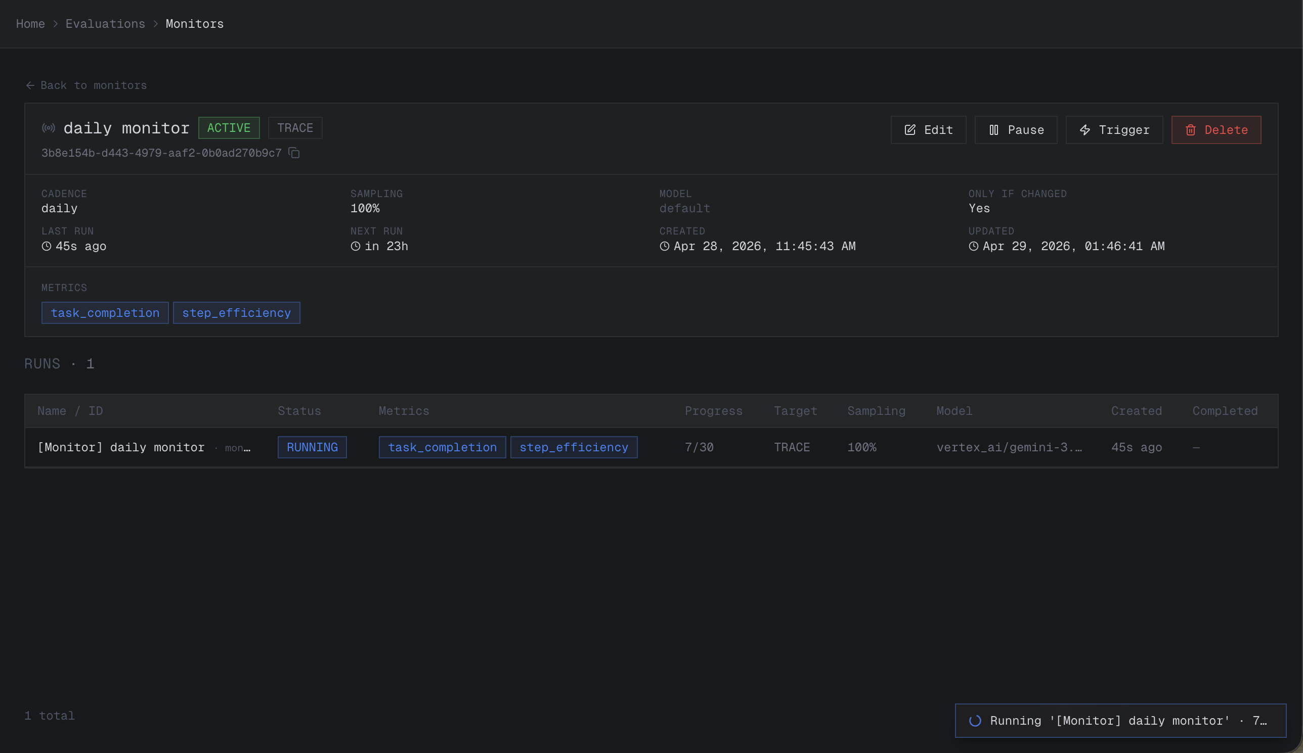The width and height of the screenshot is (1303, 753).
Task: Click the ACTIVE status badge
Action: (229, 128)
